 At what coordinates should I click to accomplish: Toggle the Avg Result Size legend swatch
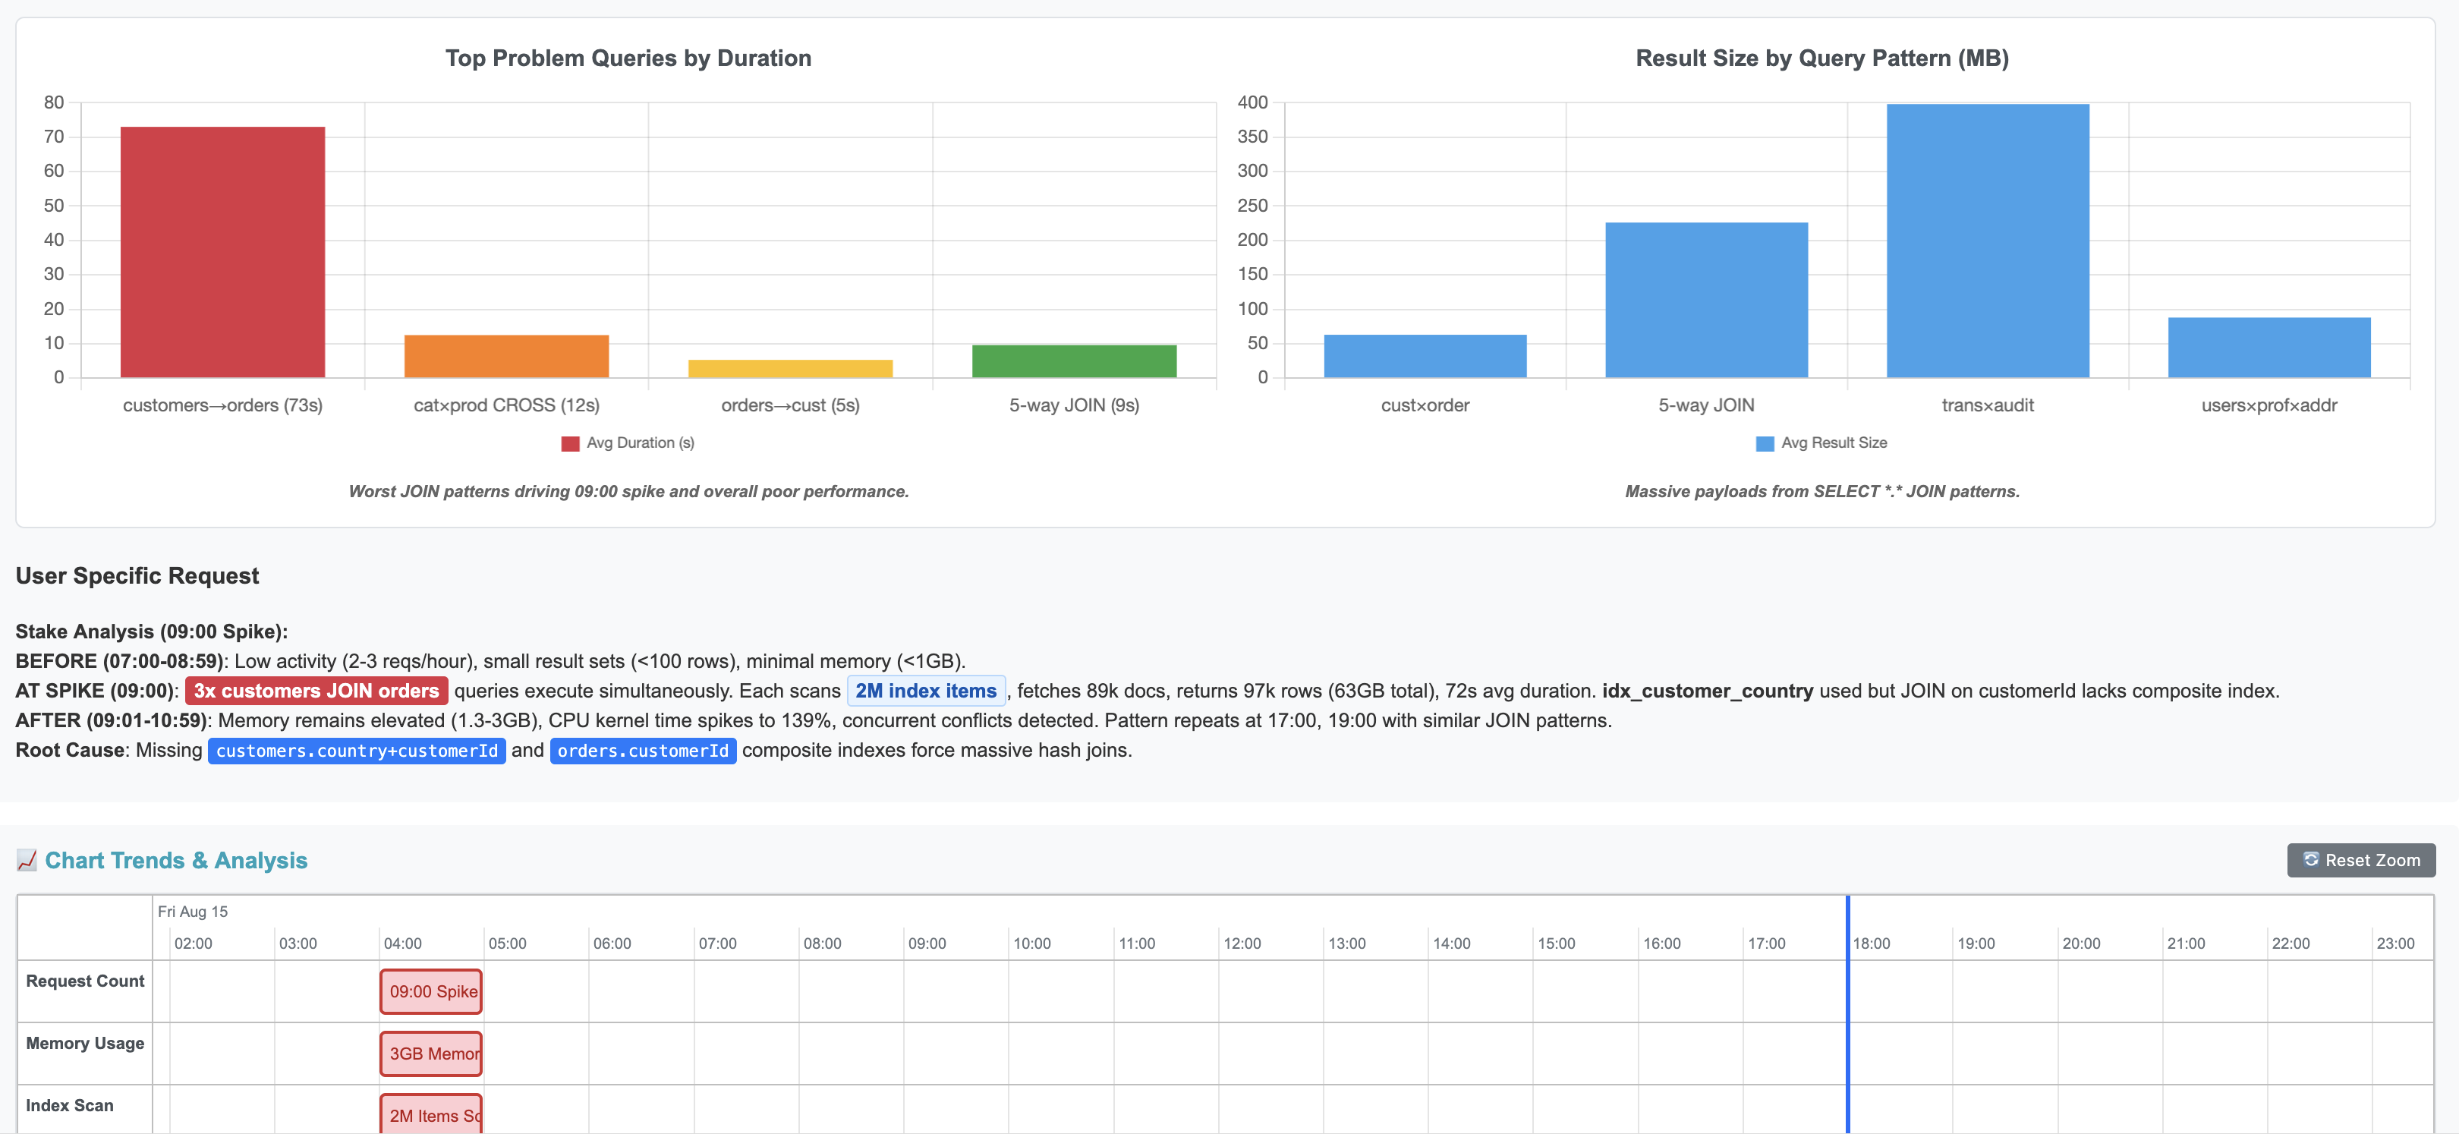coord(1764,443)
